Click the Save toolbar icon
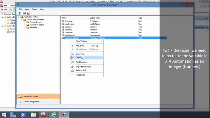Screen dimensions: 210x118 (24, 13)
